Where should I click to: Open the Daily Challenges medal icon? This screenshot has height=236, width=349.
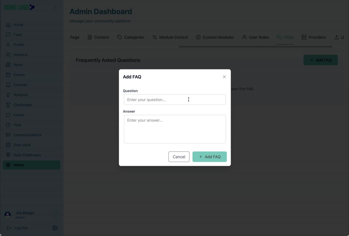[x=8, y=155]
